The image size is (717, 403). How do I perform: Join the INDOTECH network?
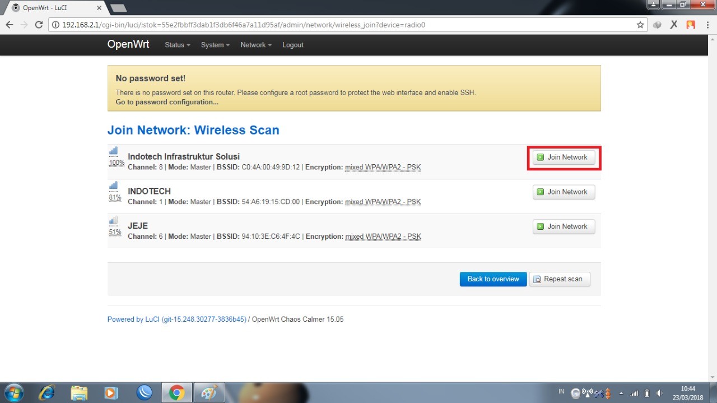click(x=564, y=192)
